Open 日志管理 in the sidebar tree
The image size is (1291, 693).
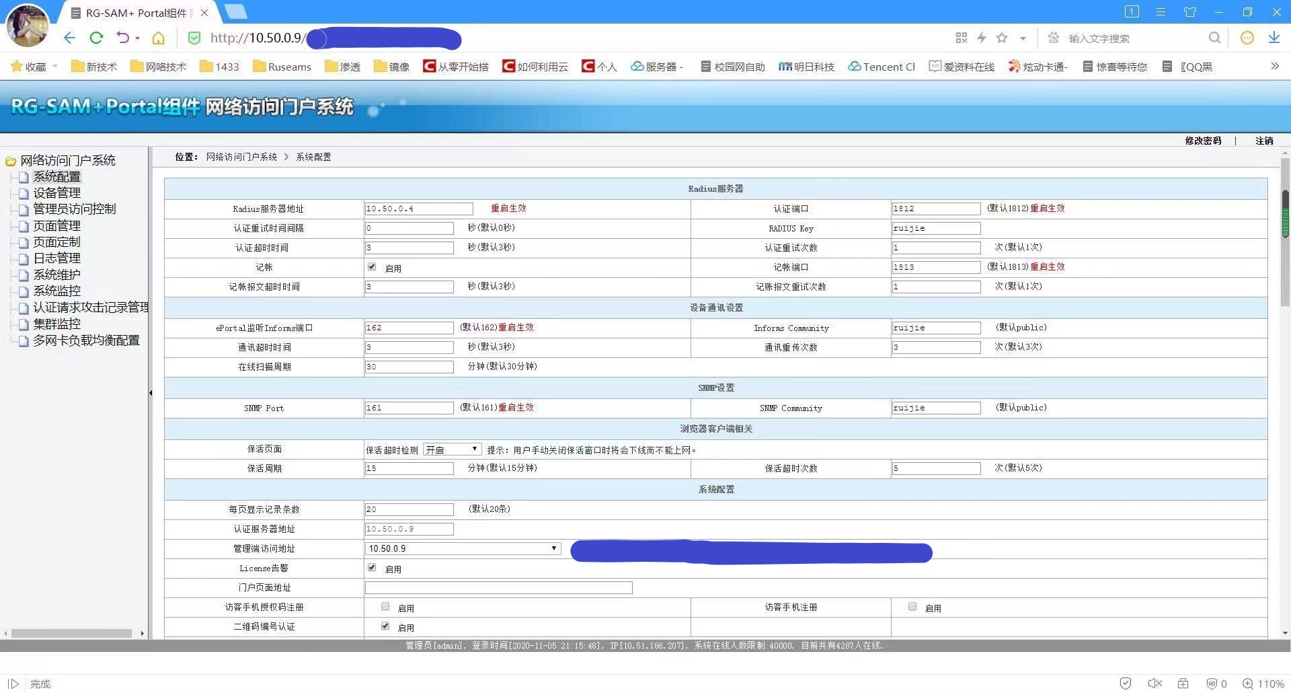click(x=56, y=258)
